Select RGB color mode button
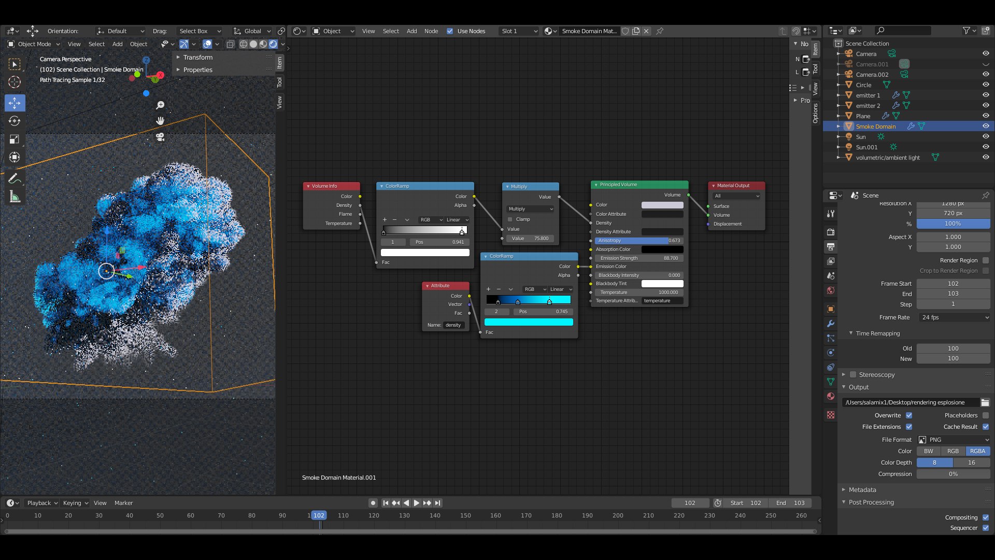This screenshot has width=995, height=560. point(953,451)
